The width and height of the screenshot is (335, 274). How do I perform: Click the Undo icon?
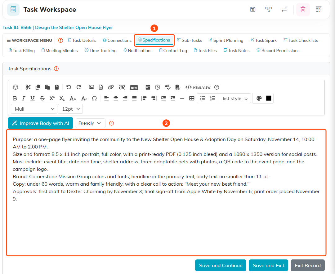69,87
